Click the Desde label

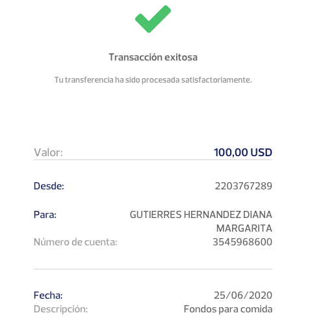pos(49,186)
